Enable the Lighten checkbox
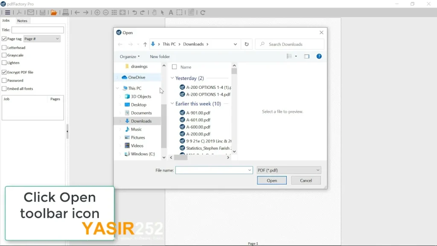This screenshot has height=246, width=437. coord(4,63)
